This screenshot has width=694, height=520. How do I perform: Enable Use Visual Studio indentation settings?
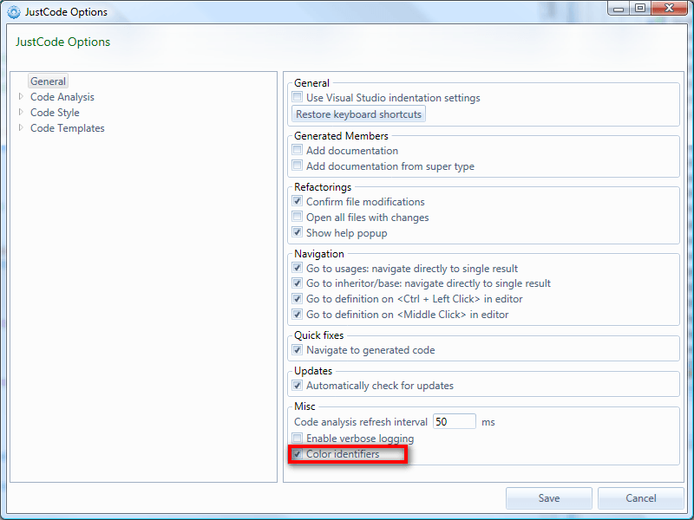(x=297, y=97)
